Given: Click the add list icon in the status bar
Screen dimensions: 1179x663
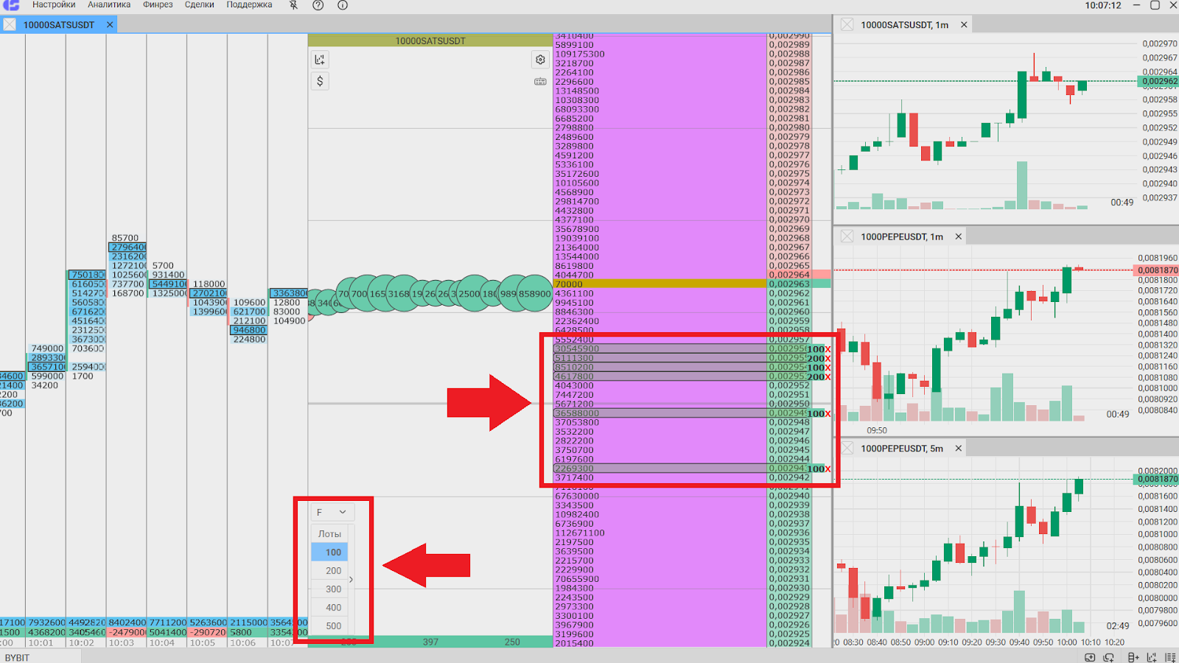Looking at the screenshot, I should point(1170,657).
